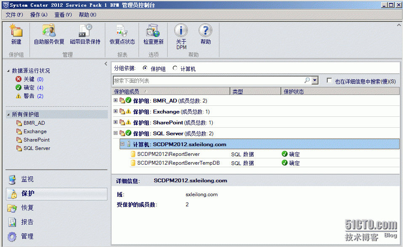Click the DPM title bar application icon
Screen dimensions: 403x247
5,5
